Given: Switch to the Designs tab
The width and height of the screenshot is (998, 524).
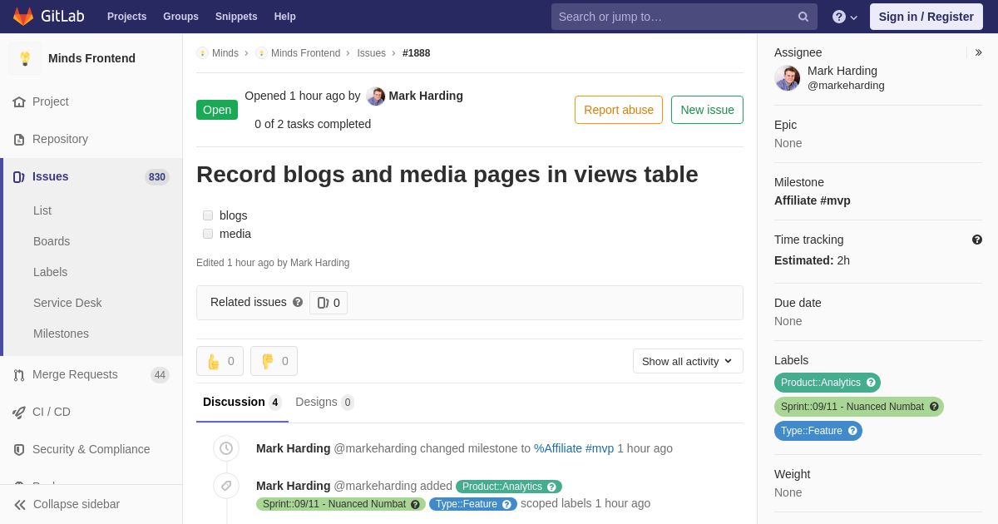Looking at the screenshot, I should 324,403.
